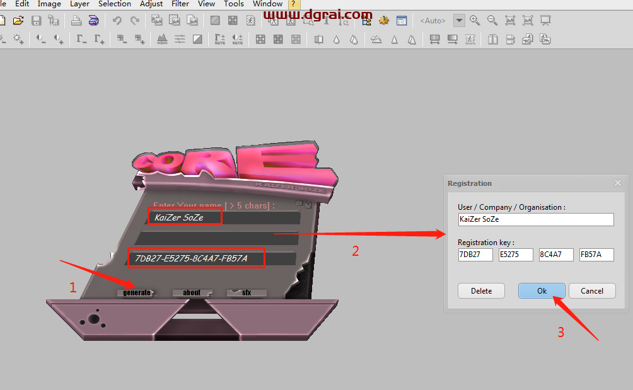
Task: Click the keygen name field KaiZer SoZe
Action: (x=224, y=217)
